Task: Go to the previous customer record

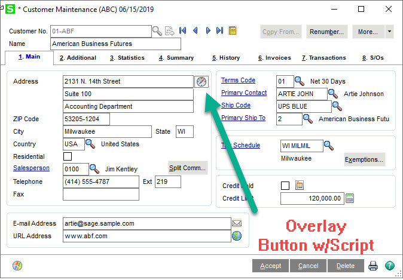Action: tap(196, 31)
